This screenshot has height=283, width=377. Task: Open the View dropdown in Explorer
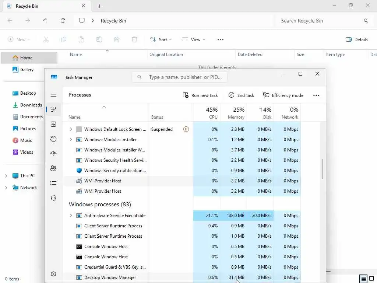pos(194,40)
